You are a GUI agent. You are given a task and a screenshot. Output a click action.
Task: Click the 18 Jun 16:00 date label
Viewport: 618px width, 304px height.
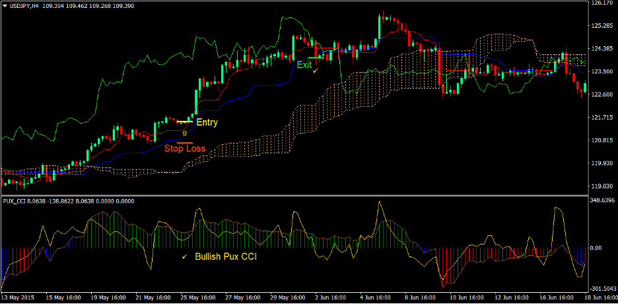tap(600, 297)
